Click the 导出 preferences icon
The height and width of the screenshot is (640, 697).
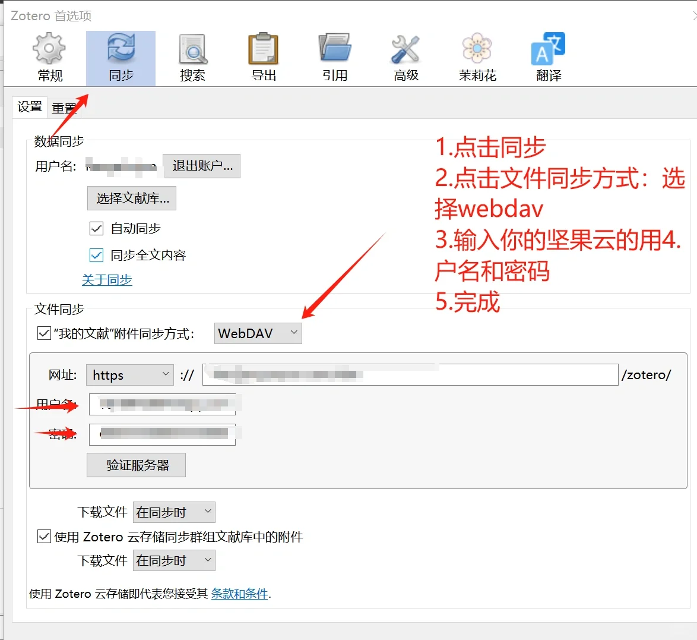[x=263, y=56]
